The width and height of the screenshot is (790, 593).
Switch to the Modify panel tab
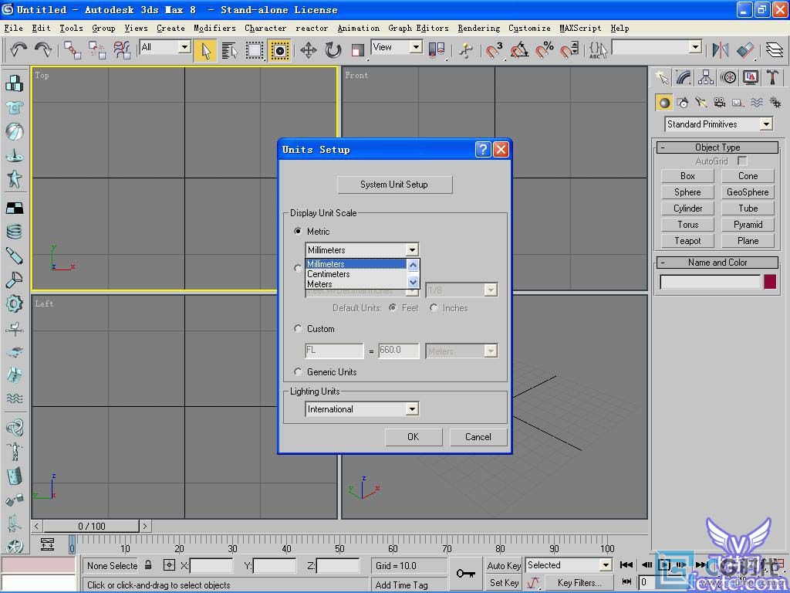click(x=684, y=77)
